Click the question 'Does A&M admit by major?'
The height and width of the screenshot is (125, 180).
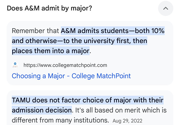pos(50,8)
